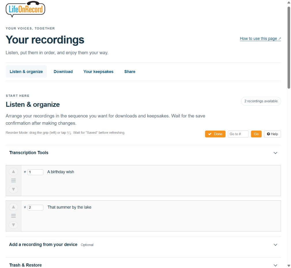Click the orange Done button
291x268 pixels.
215,134
